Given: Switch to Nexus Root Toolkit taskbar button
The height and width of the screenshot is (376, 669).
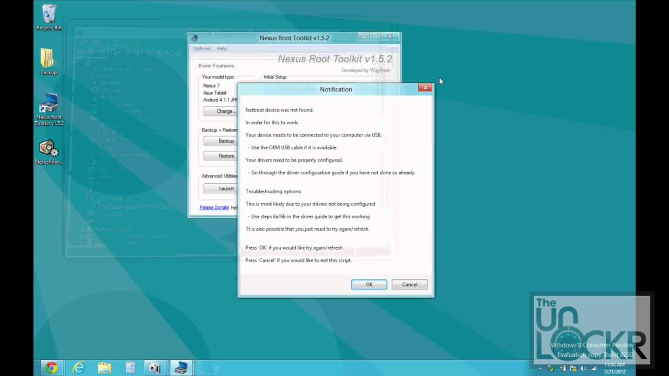Looking at the screenshot, I should click(181, 368).
